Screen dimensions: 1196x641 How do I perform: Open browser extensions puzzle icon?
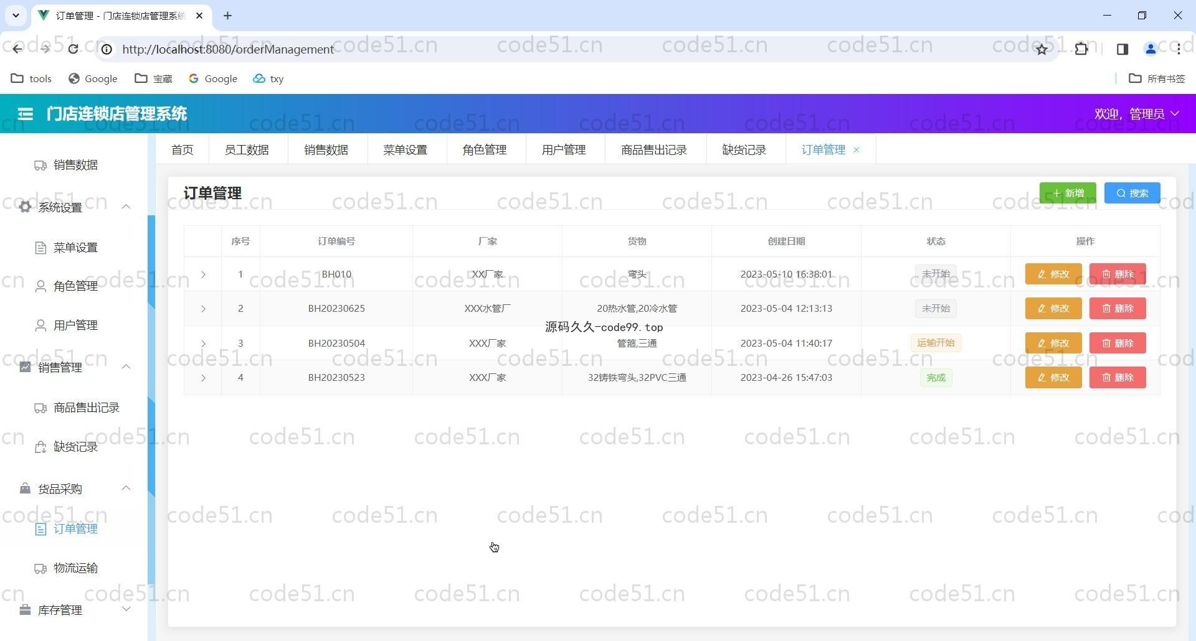(1081, 49)
